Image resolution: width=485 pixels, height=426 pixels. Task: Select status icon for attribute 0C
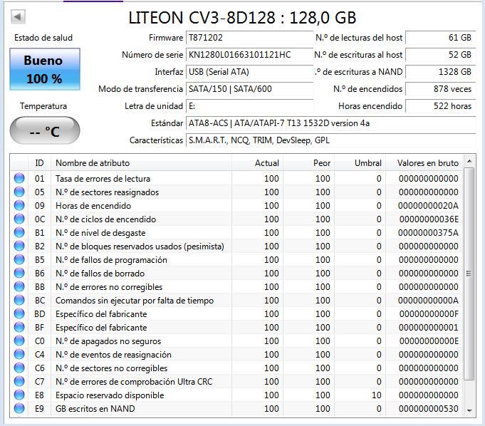pyautogui.click(x=19, y=219)
